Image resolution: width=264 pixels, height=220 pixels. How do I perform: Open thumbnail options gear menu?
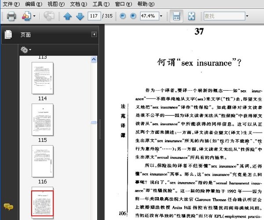point(25,50)
